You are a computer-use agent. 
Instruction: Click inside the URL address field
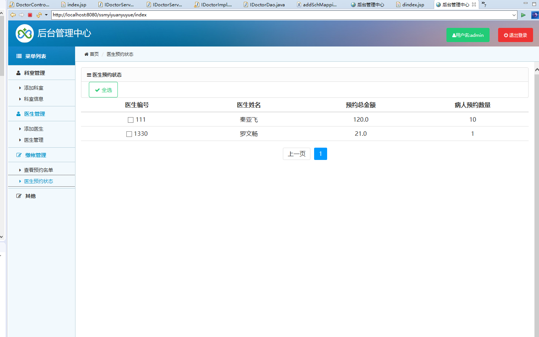223,15
